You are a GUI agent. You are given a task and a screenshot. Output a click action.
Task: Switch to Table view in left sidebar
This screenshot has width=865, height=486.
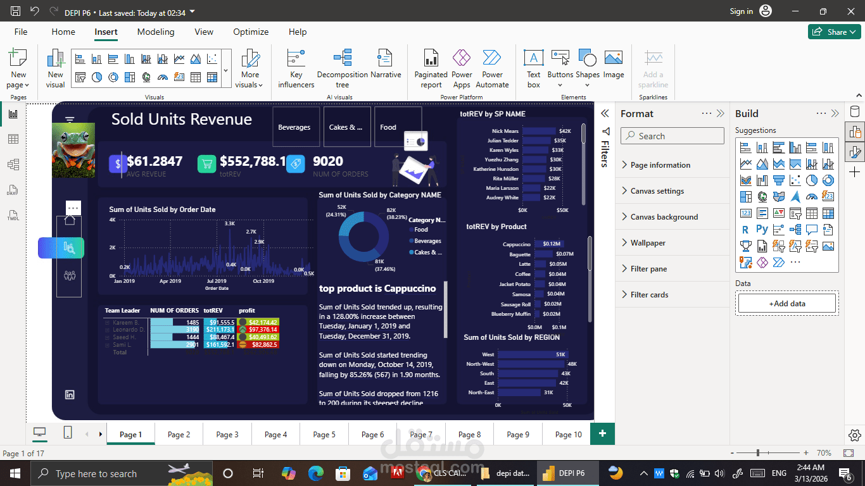coord(13,139)
